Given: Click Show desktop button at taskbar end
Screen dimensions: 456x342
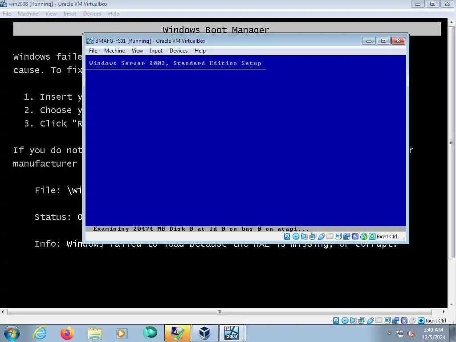Looking at the screenshot, I should point(453,333).
